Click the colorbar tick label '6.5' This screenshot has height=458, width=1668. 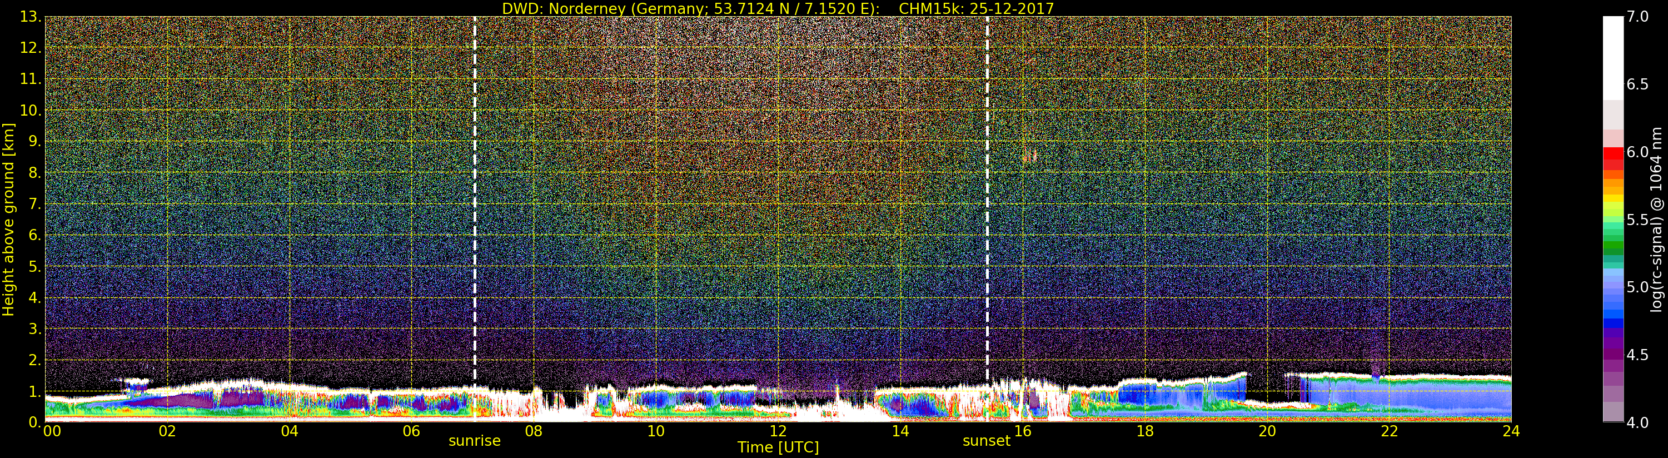(1637, 84)
